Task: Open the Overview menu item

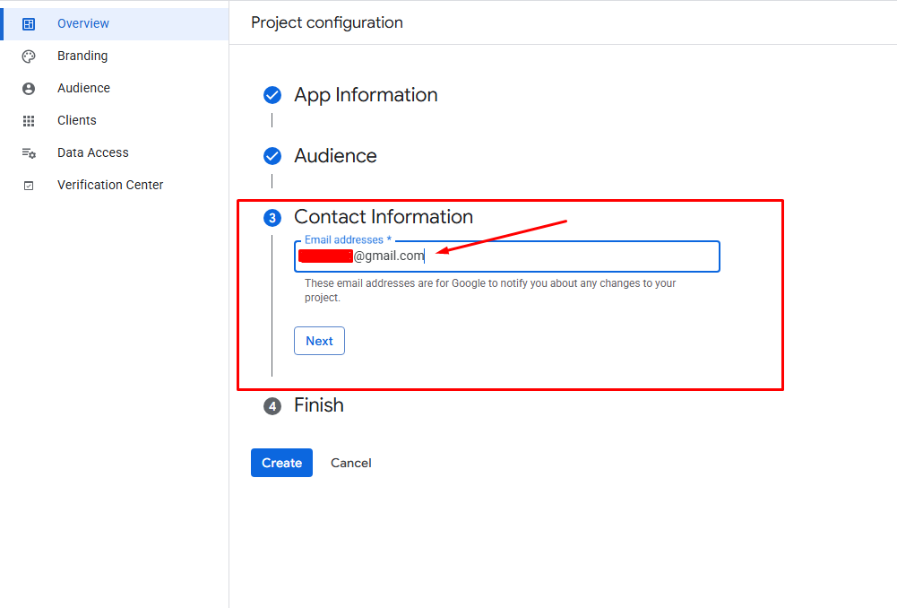Action: click(x=83, y=23)
